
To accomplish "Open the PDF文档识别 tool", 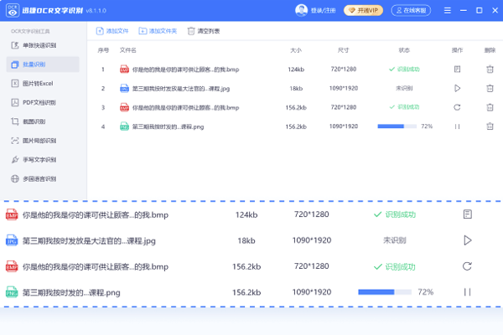I will (x=39, y=102).
